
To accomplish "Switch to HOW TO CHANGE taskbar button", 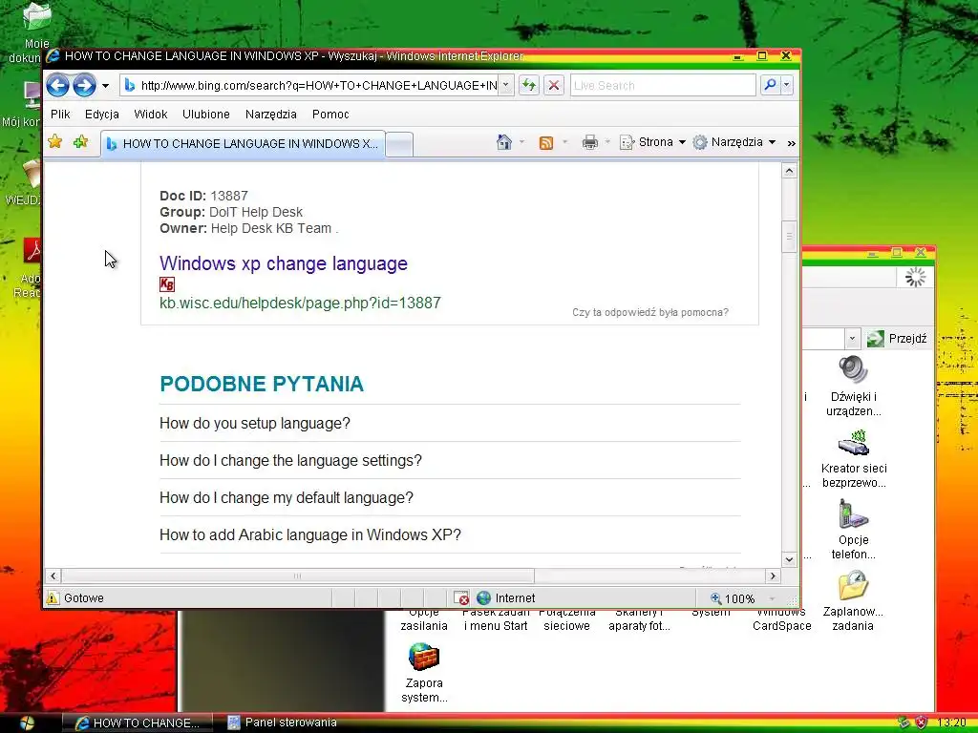I will click(137, 723).
